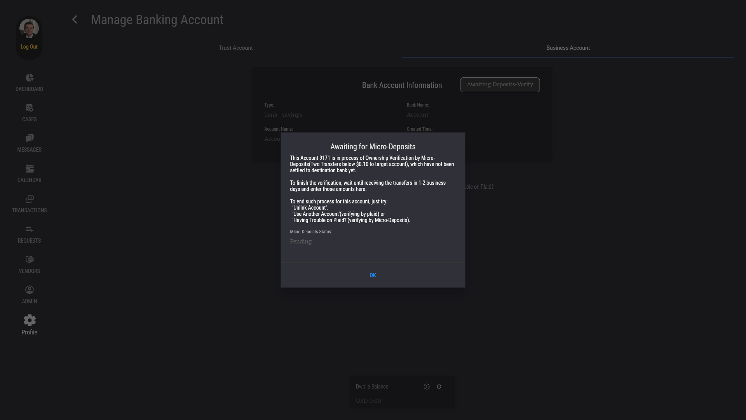The width and height of the screenshot is (746, 420).
Task: Open the Profile gear icon
Action: click(30, 320)
